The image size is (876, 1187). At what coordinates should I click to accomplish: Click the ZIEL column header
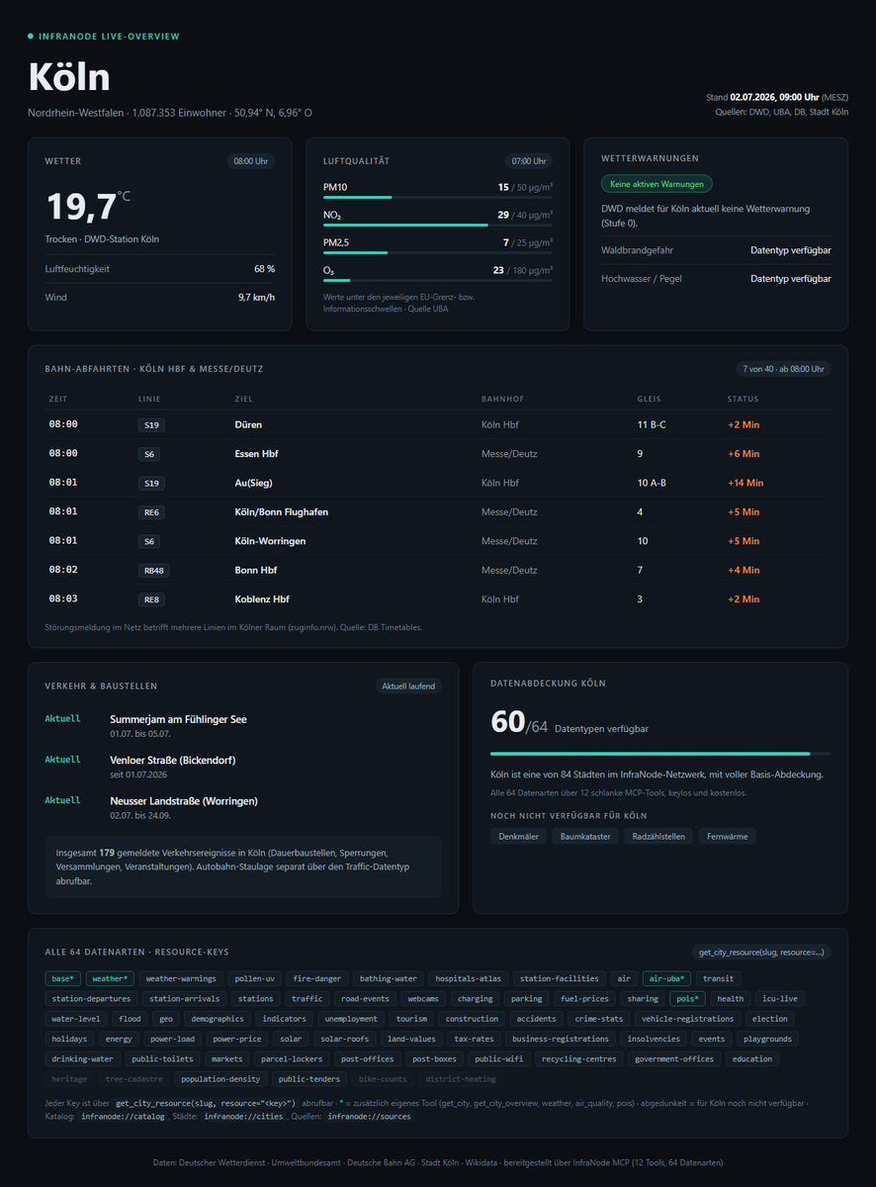[243, 400]
